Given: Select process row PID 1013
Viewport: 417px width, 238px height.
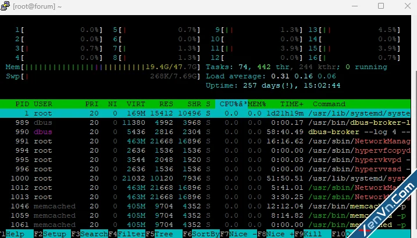Looking at the screenshot, I should click(x=205, y=197).
